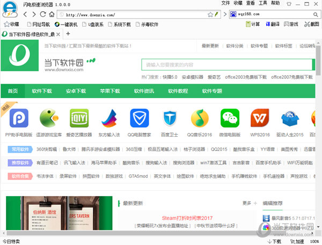The image size is (322, 245).
Task: Open the 100% zoom control
Action: (x=314, y=241)
